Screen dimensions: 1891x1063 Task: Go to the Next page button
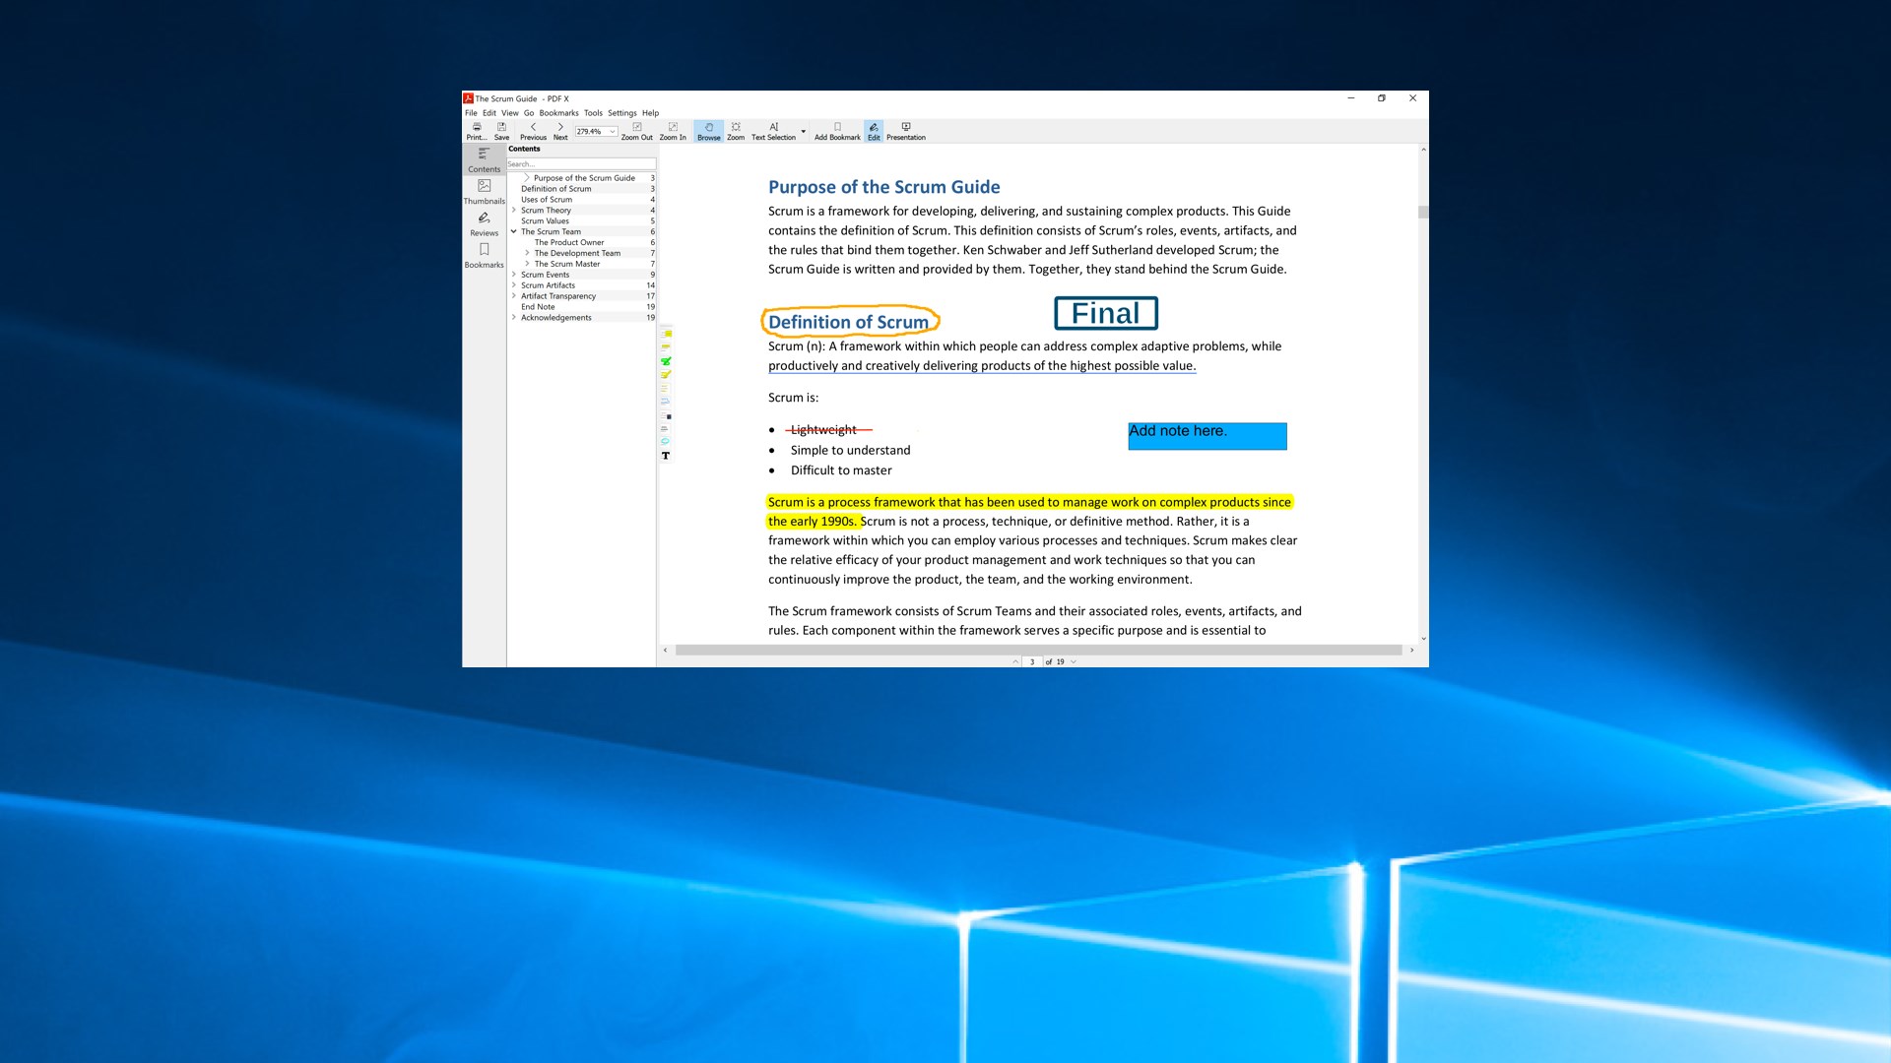tap(560, 130)
